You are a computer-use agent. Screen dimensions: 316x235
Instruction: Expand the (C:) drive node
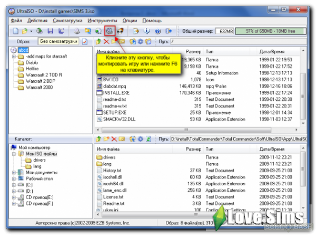pyautogui.click(x=14, y=185)
